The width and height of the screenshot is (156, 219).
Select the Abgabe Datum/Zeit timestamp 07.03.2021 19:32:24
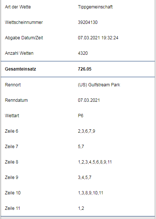(x=98, y=38)
